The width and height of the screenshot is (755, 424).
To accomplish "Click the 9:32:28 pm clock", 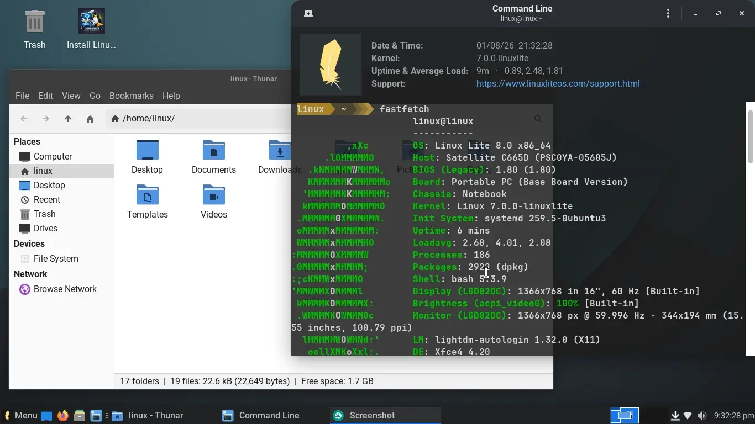I will click(733, 415).
